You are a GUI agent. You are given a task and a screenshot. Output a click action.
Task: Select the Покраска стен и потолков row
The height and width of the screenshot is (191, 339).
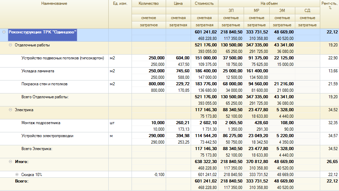click(44, 84)
